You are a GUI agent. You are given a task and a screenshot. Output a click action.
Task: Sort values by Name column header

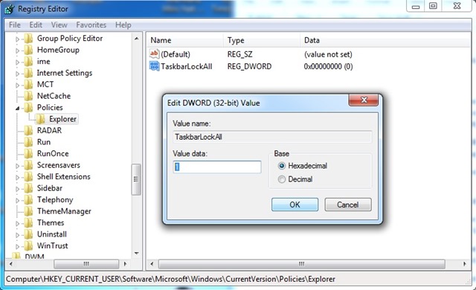pos(185,40)
